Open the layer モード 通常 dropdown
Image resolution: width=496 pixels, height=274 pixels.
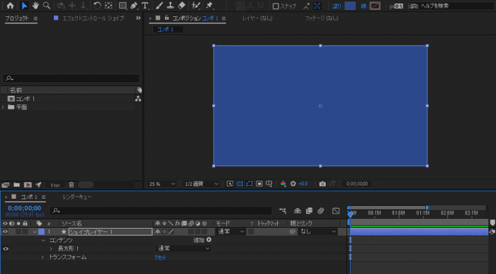click(231, 232)
